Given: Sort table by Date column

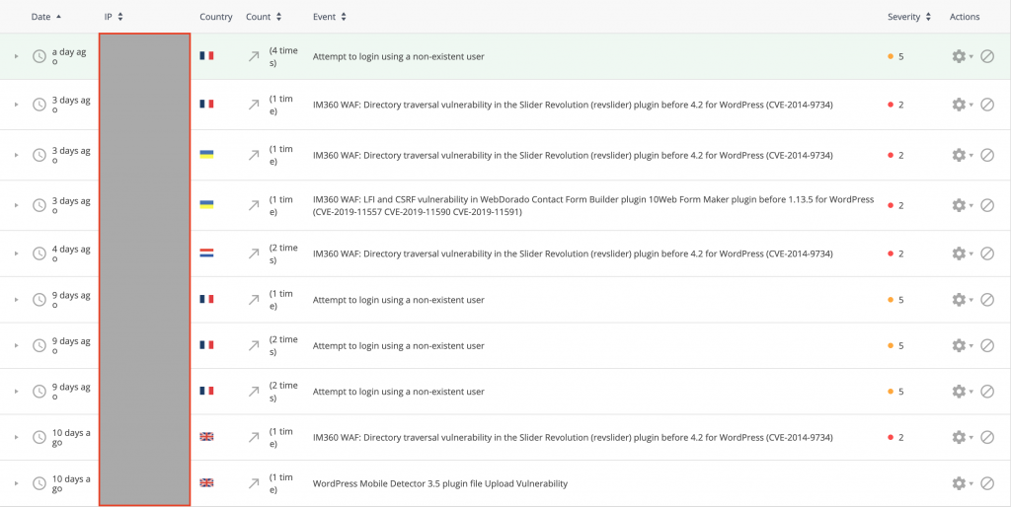Looking at the screenshot, I should (45, 17).
